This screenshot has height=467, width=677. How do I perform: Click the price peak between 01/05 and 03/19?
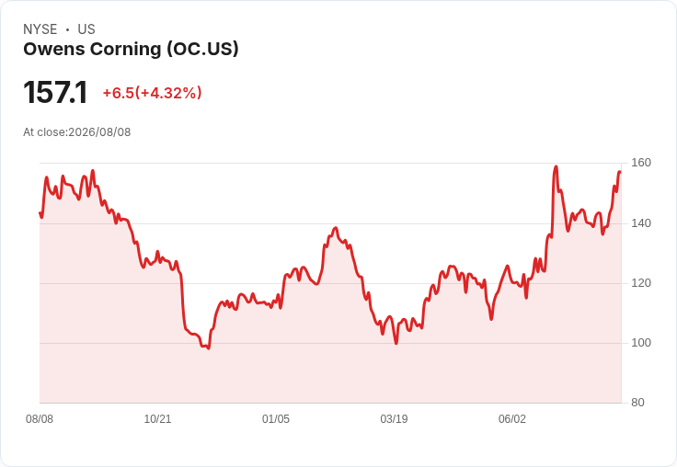[x=336, y=228]
